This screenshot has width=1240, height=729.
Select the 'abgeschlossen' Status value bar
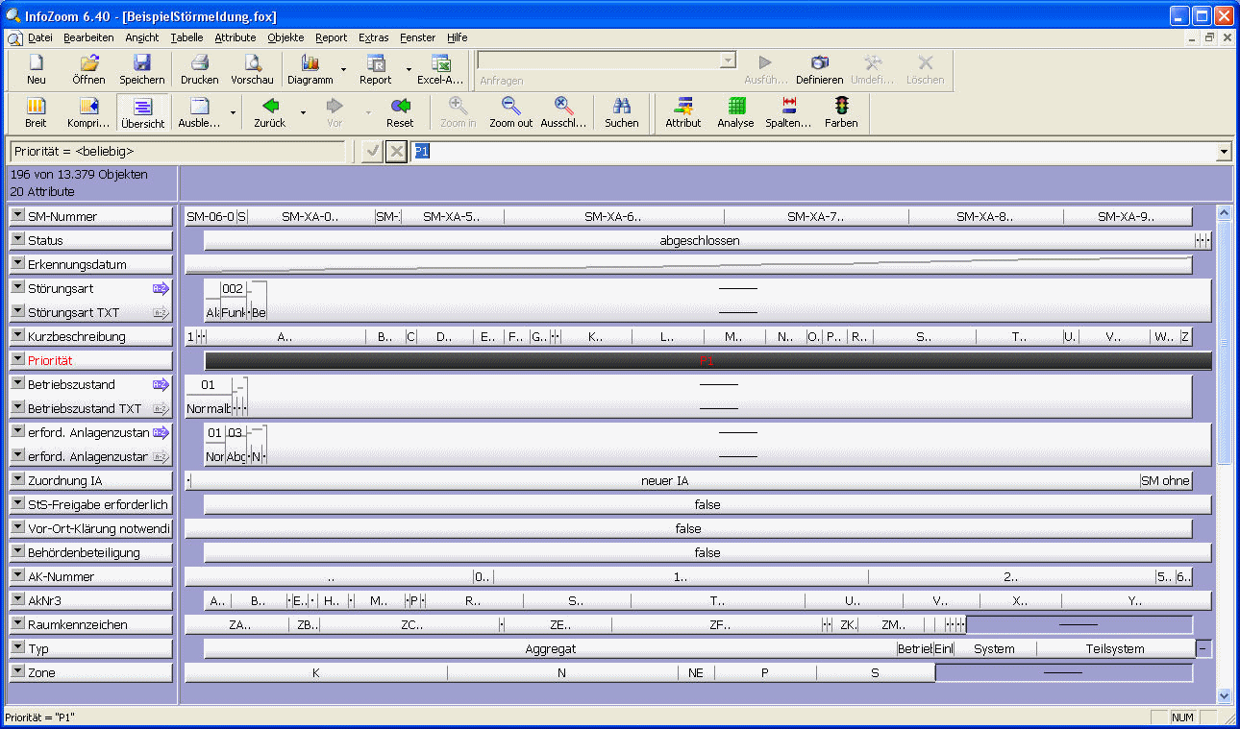coord(699,241)
